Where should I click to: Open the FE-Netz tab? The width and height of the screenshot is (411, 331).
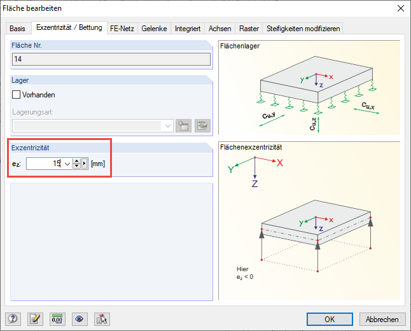122,29
